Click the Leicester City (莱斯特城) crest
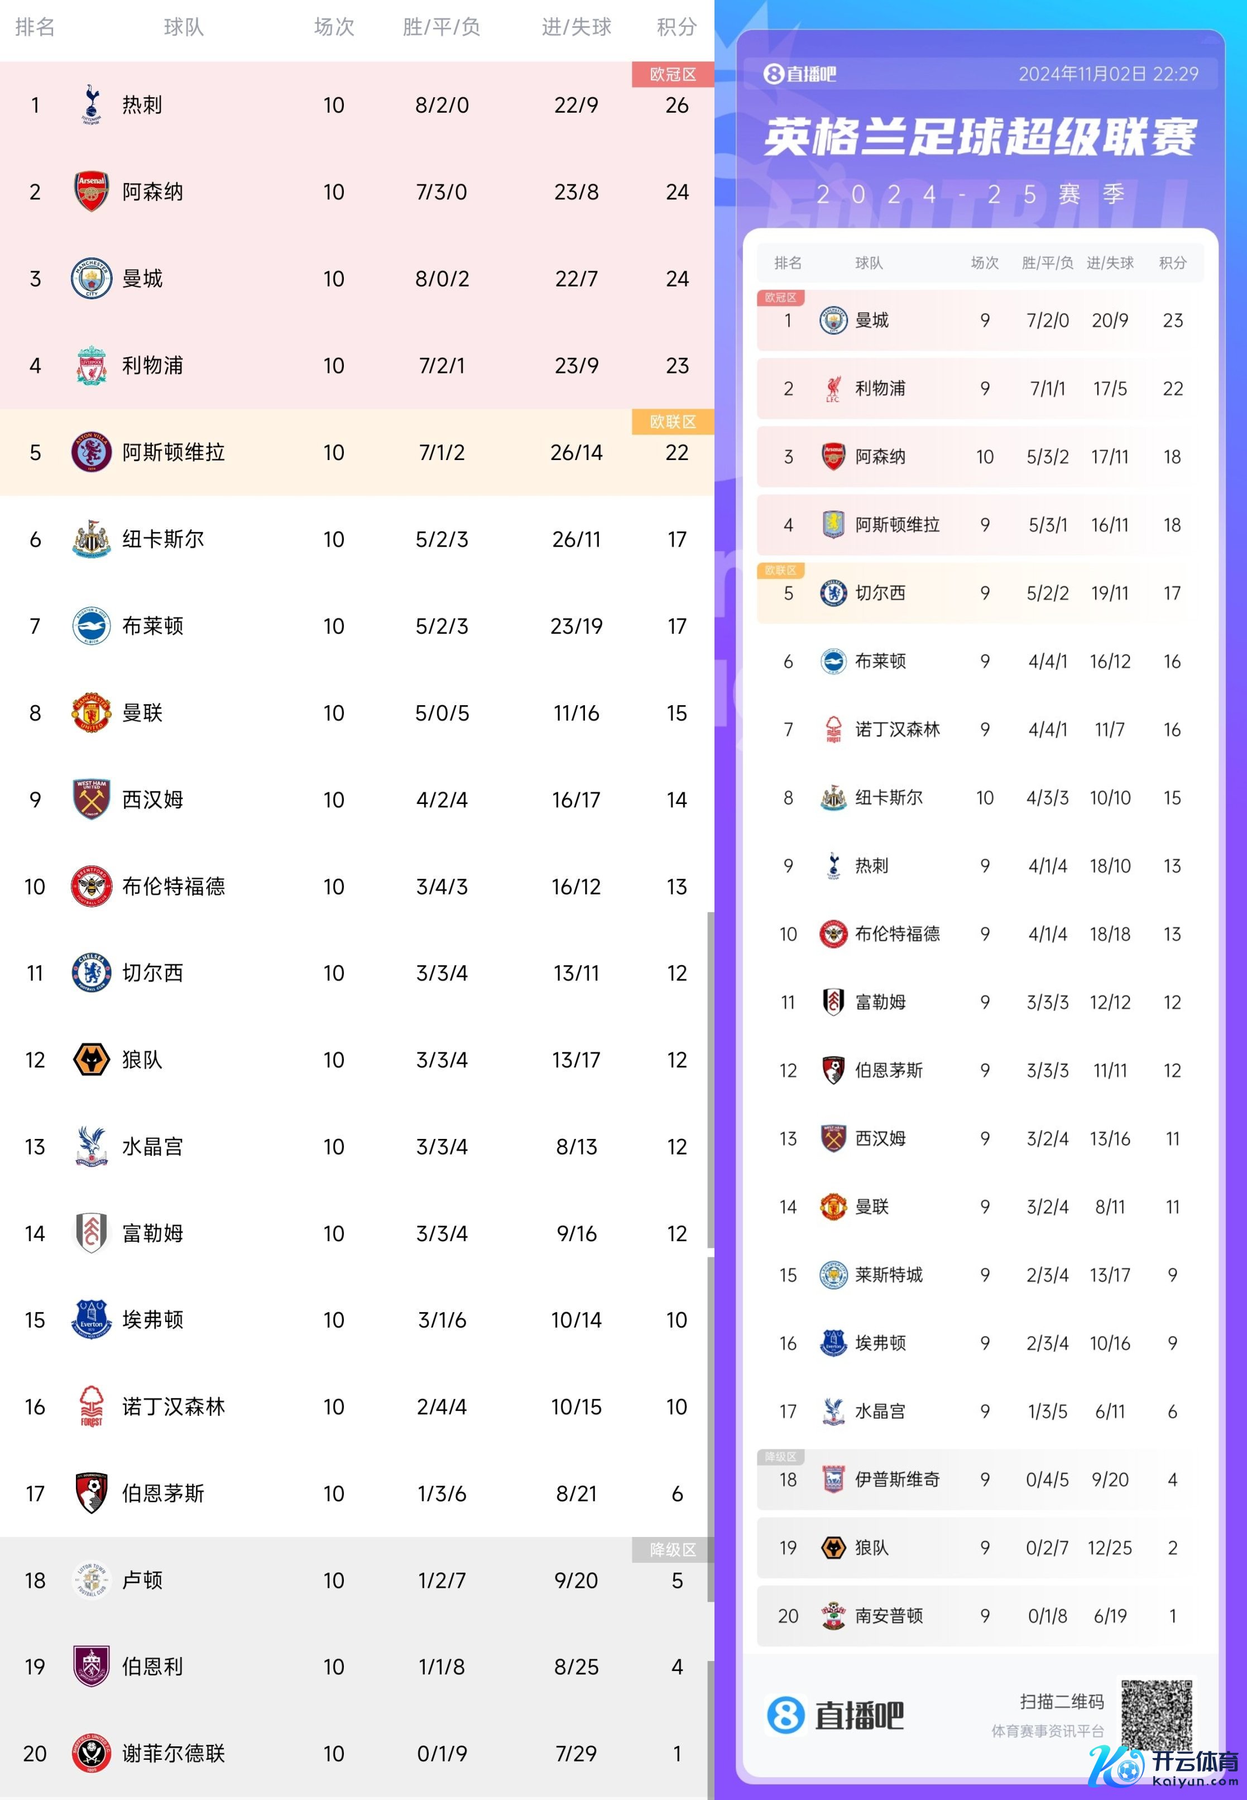This screenshot has height=1800, width=1247. tap(833, 1275)
